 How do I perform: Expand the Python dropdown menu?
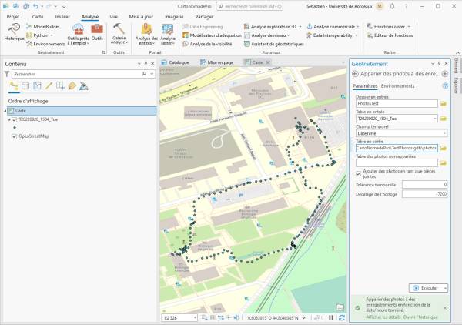[x=51, y=35]
